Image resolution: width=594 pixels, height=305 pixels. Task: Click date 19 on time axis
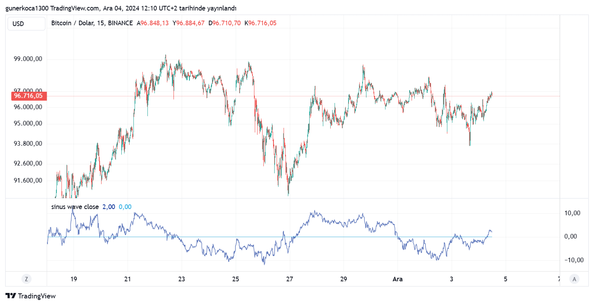(74, 279)
